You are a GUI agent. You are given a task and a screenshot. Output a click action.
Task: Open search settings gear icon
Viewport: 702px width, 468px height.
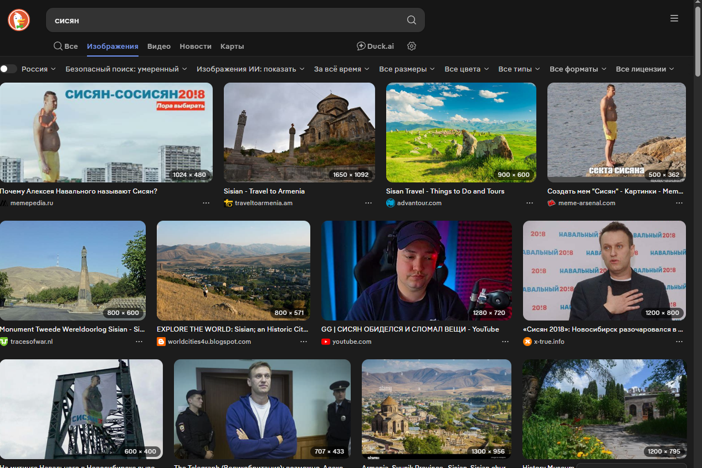pyautogui.click(x=412, y=46)
